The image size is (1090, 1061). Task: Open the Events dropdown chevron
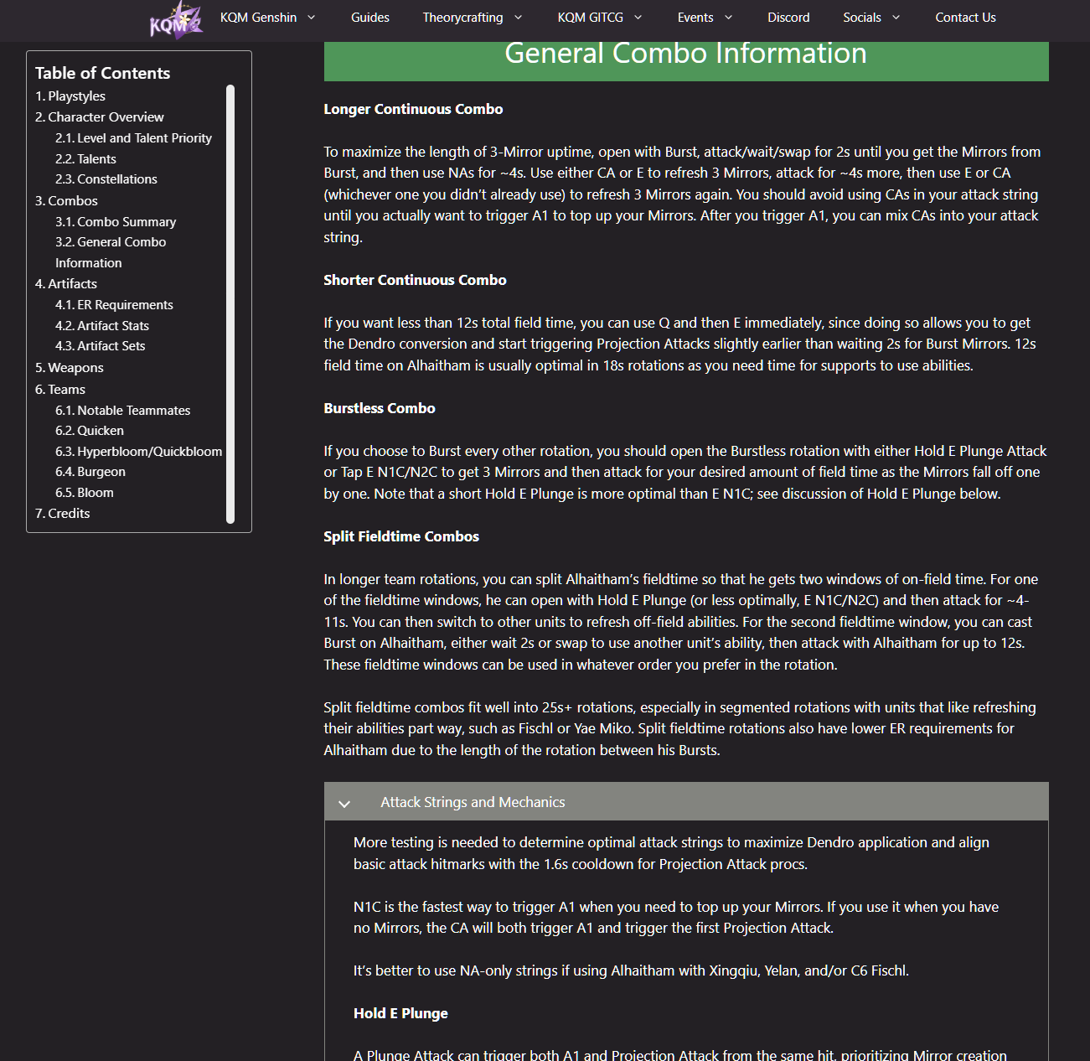point(728,18)
